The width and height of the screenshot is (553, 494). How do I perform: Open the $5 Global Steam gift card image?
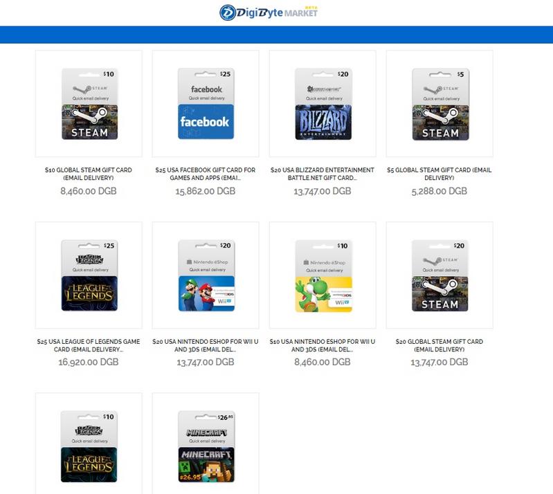439,104
